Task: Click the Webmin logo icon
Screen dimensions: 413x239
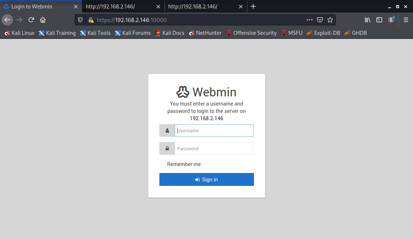Action: click(x=183, y=92)
